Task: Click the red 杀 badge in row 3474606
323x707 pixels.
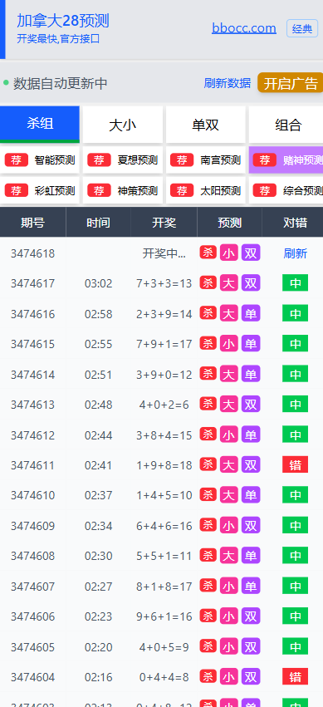Action: 208,616
